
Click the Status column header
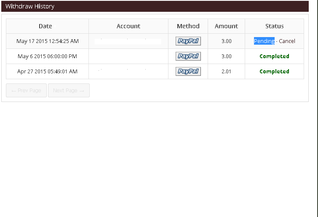pos(274,26)
